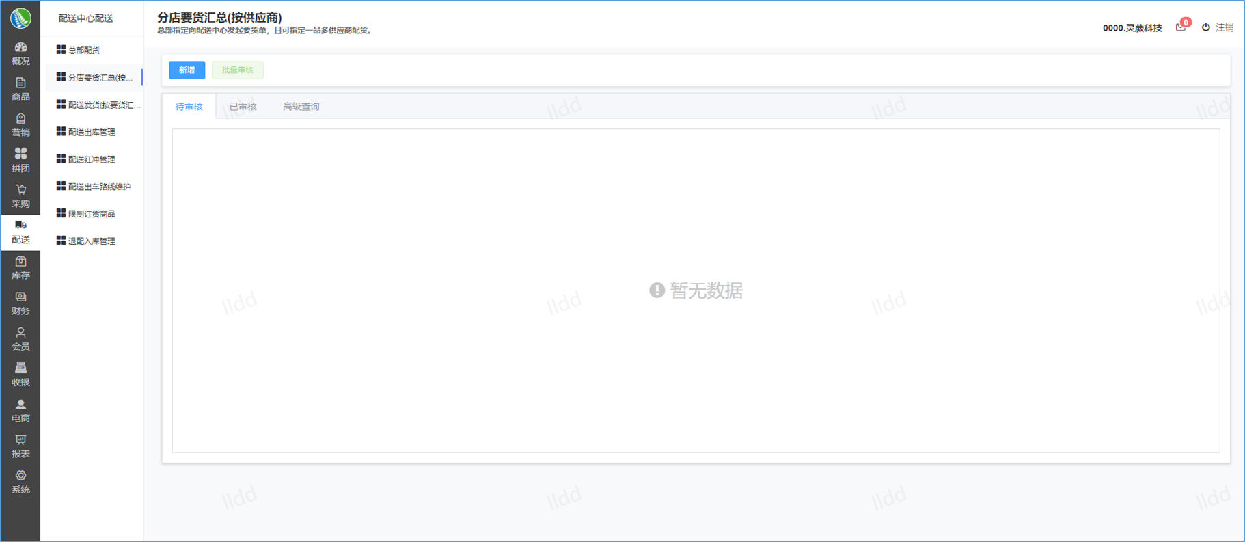Open 配送出车路线维护 page
1245x542 pixels.
tap(94, 187)
